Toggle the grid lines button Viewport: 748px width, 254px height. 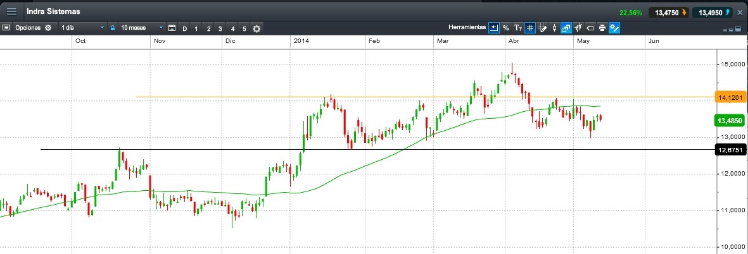click(529, 28)
